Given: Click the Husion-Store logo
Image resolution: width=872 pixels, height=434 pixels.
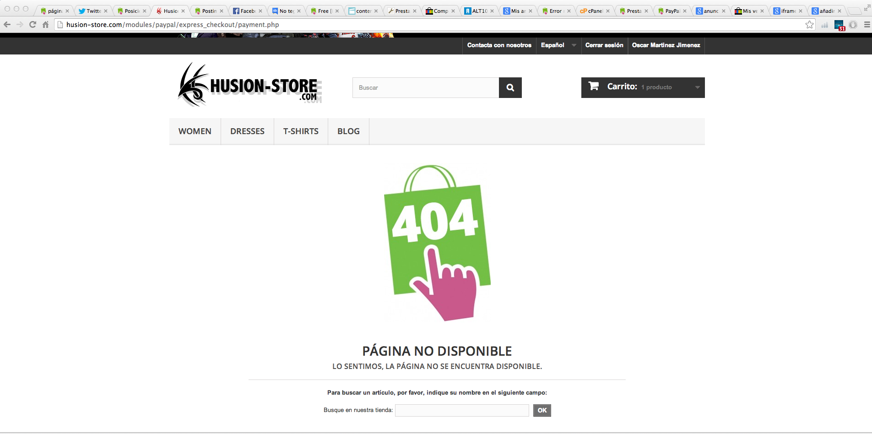Looking at the screenshot, I should tap(250, 85).
